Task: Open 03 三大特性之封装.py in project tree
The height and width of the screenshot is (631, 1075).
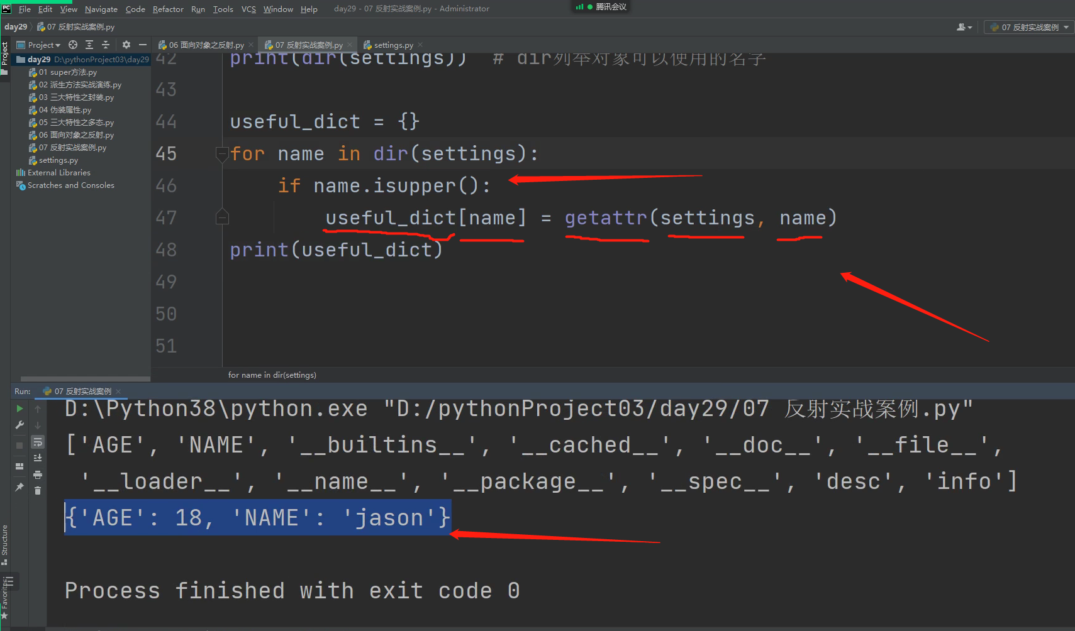Action: tap(72, 97)
